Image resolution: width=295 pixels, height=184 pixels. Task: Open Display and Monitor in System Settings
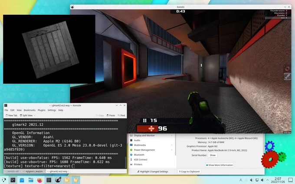click(x=152, y=136)
